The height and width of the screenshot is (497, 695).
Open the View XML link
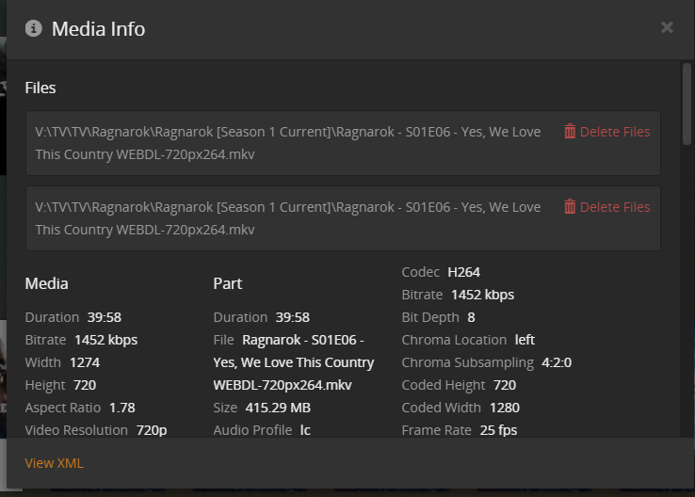click(54, 463)
